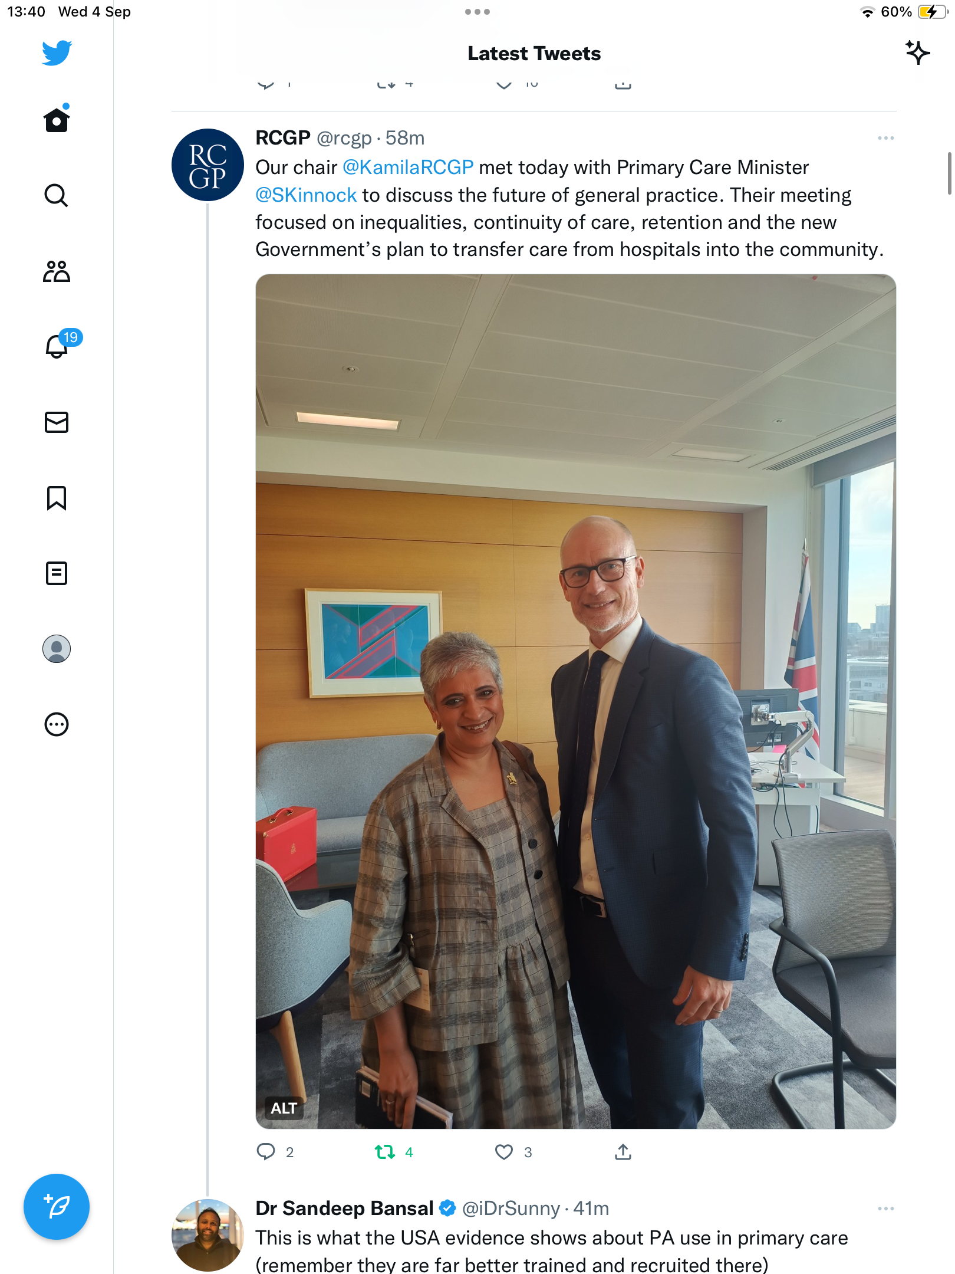Open more options on Dr Sandeep Bansal tweet
This screenshot has width=955, height=1274.
click(885, 1209)
